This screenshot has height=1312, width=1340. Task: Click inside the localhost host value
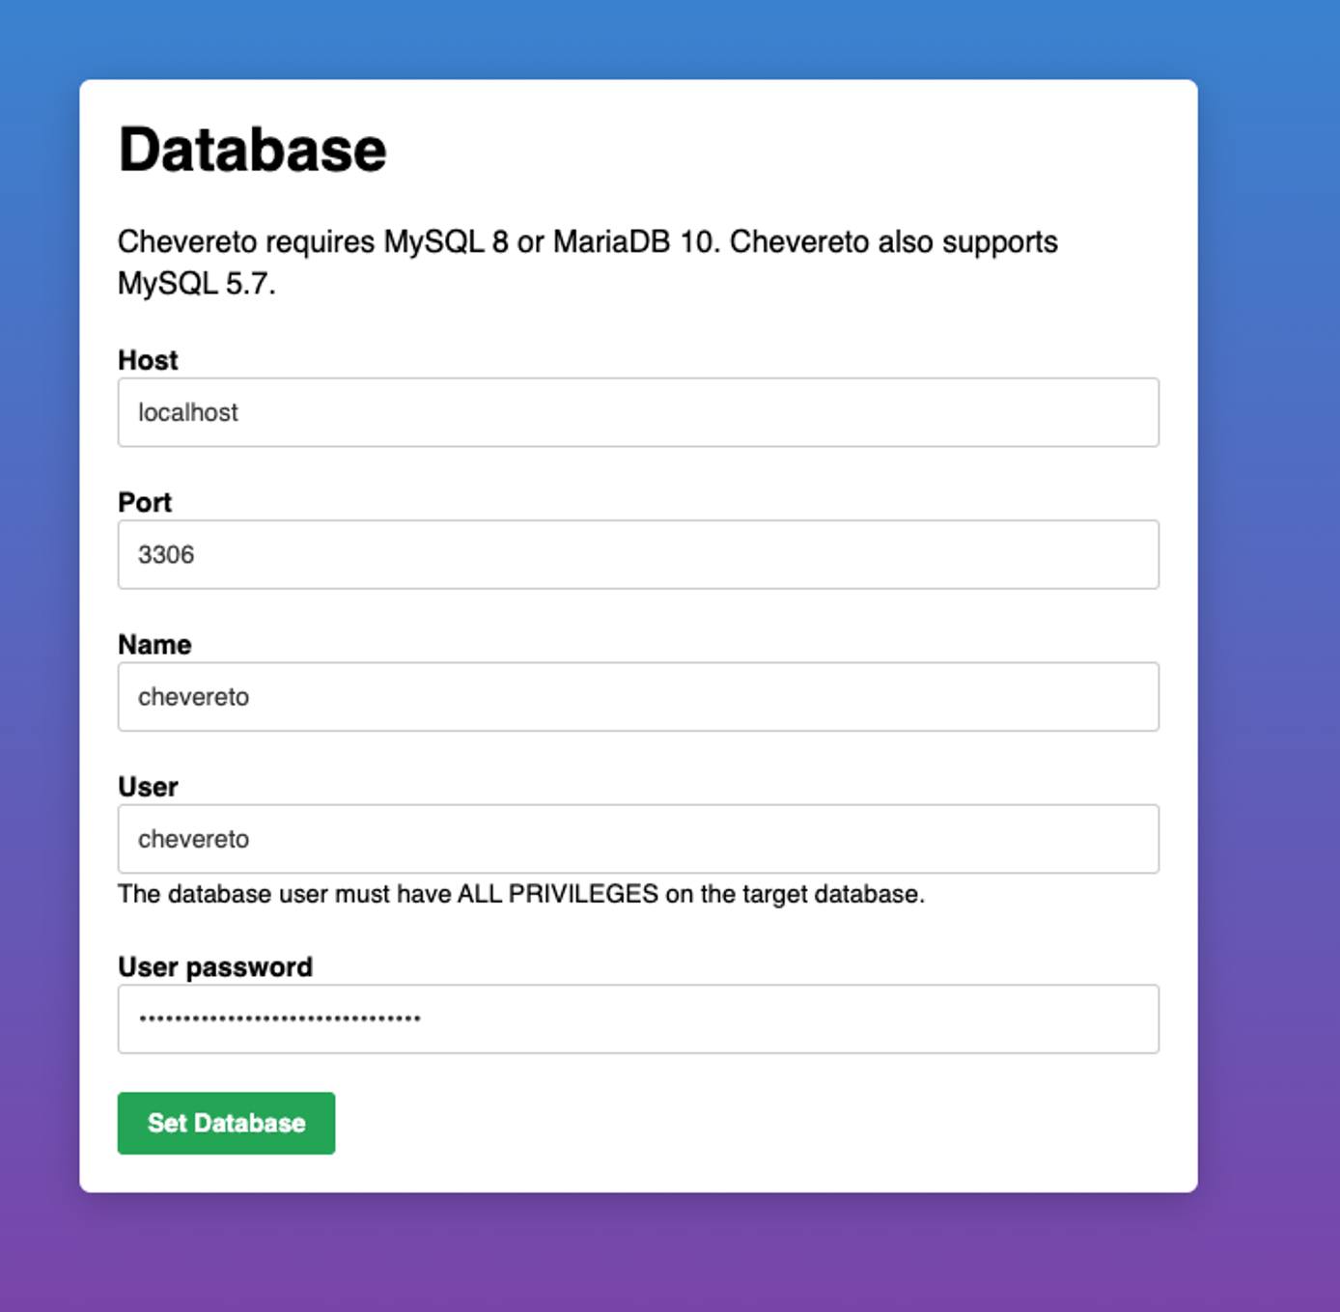pyautogui.click(x=188, y=412)
